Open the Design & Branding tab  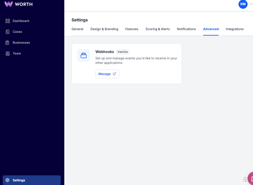click(x=104, y=29)
